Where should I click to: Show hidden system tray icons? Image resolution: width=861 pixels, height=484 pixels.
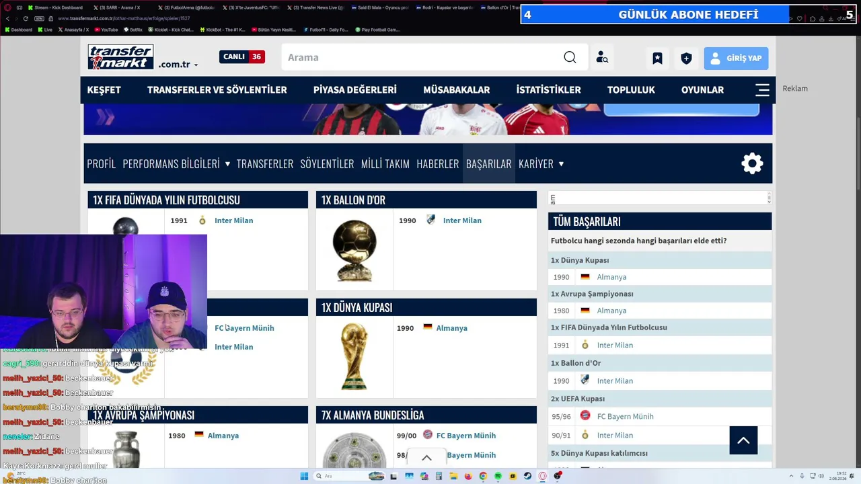click(791, 476)
